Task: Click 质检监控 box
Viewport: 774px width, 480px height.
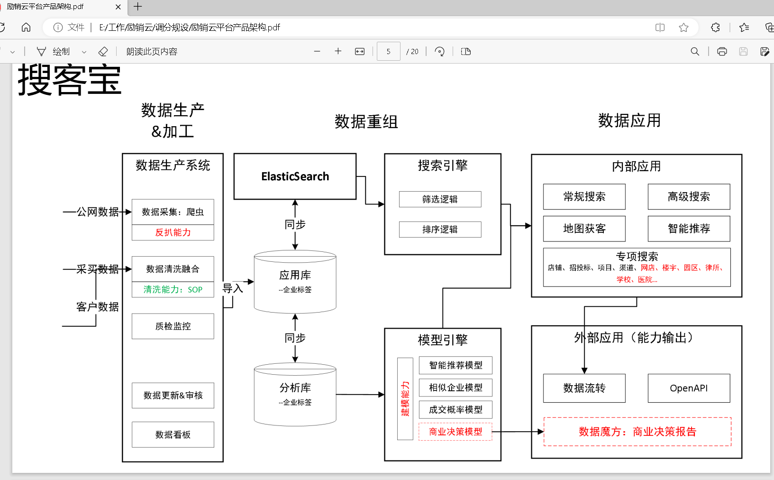Action: tap(173, 326)
